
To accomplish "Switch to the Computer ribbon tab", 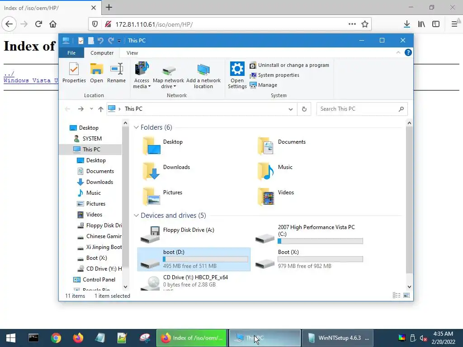I will tap(102, 53).
